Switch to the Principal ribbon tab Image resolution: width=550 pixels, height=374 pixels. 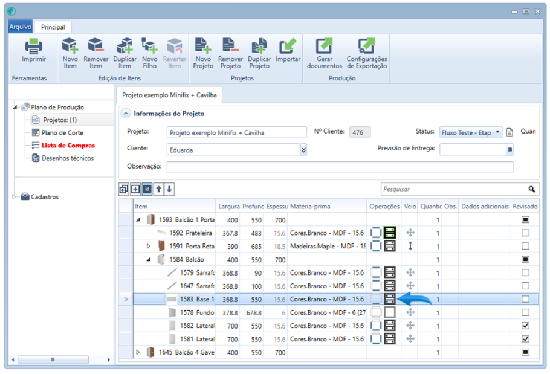53,27
